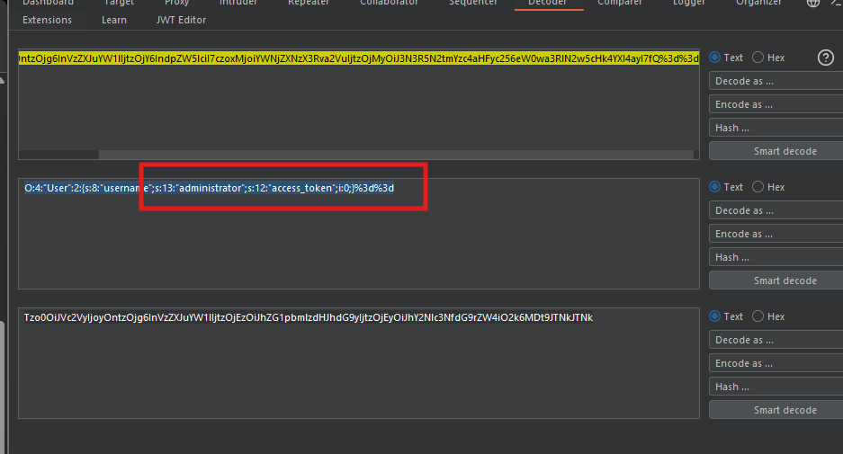Image resolution: width=843 pixels, height=454 pixels.
Task: Open 'Decode as ...' dropdown in third panel
Action: click(x=776, y=340)
